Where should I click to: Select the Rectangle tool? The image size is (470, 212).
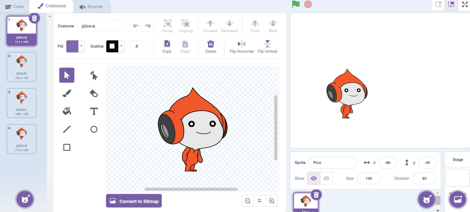click(67, 147)
